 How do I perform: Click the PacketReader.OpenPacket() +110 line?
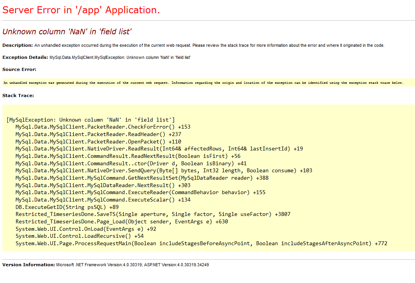pyautogui.click(x=98, y=141)
